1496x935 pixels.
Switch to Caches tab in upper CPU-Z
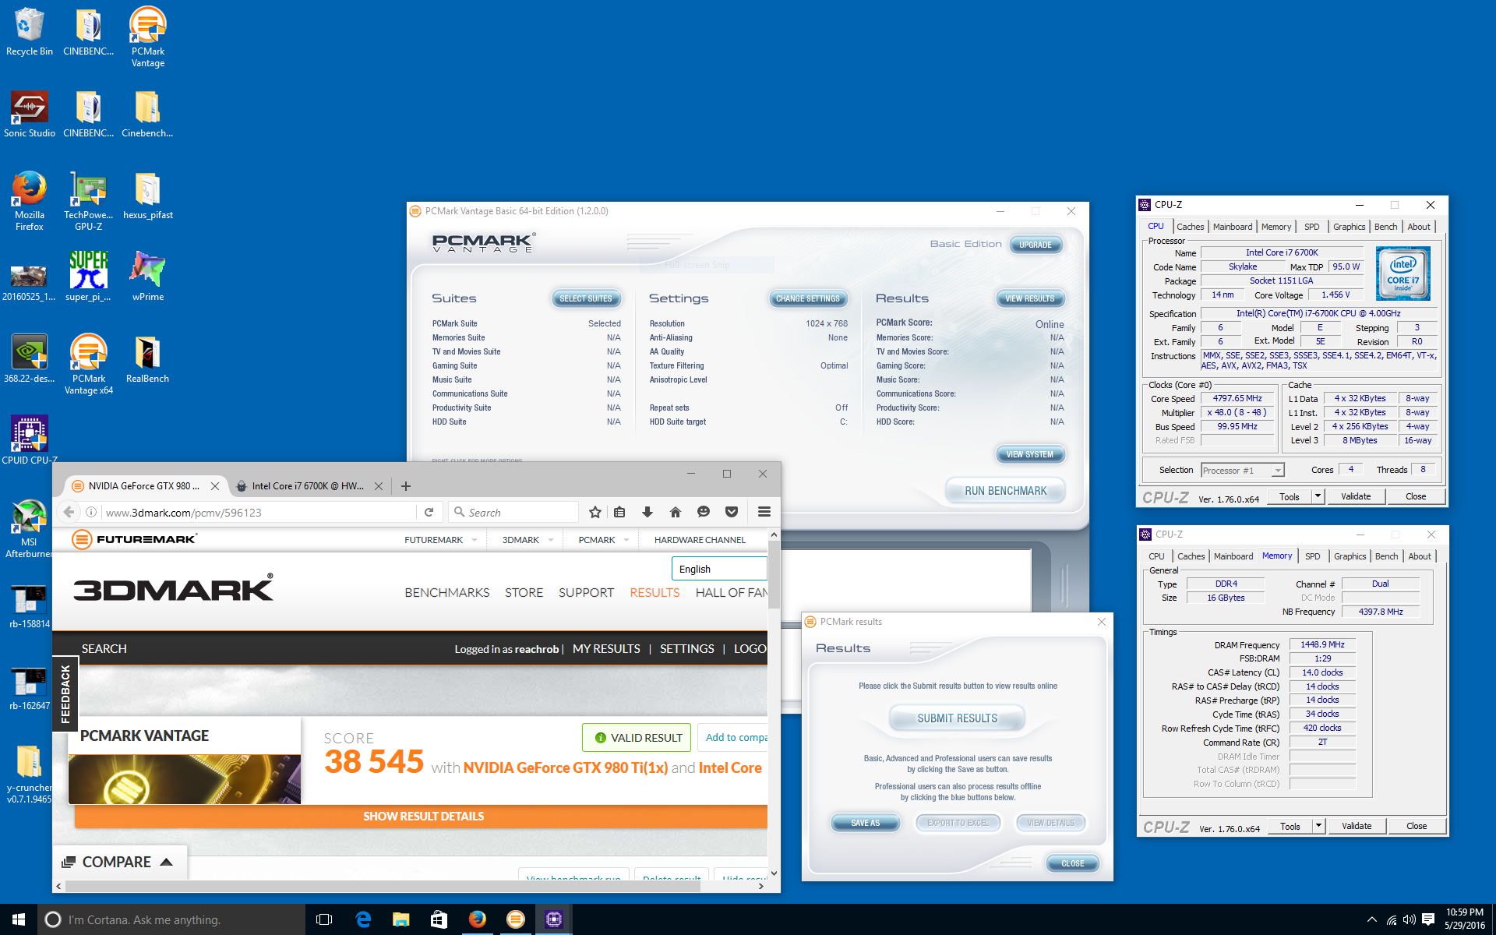point(1190,227)
